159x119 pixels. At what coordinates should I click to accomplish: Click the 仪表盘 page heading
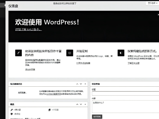point(13,6)
